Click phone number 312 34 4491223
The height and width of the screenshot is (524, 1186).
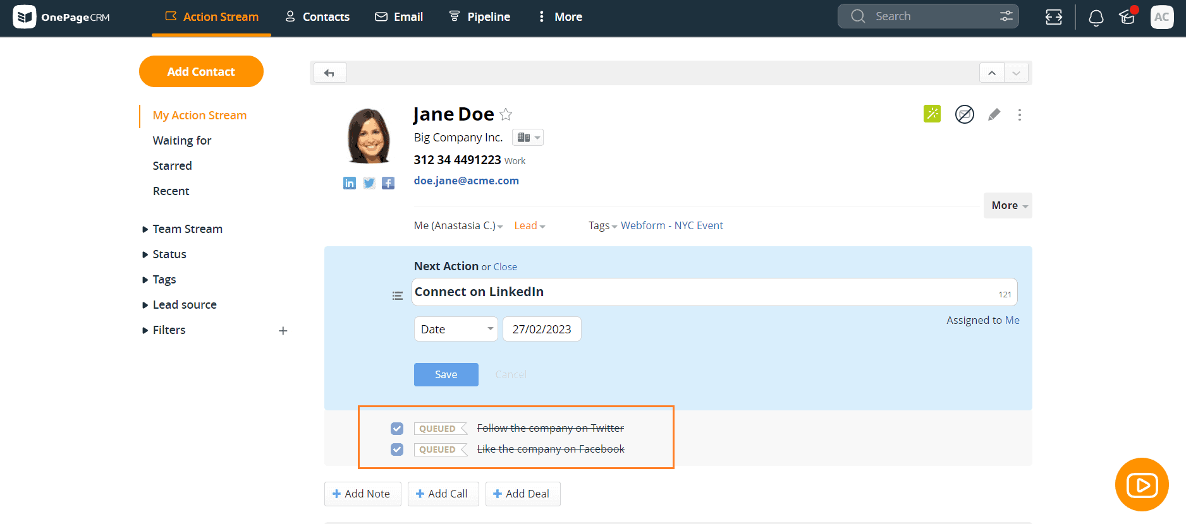[458, 160]
